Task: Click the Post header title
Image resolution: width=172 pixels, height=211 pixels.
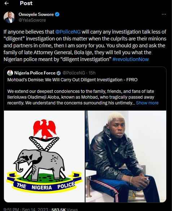Action: (x=26, y=3)
